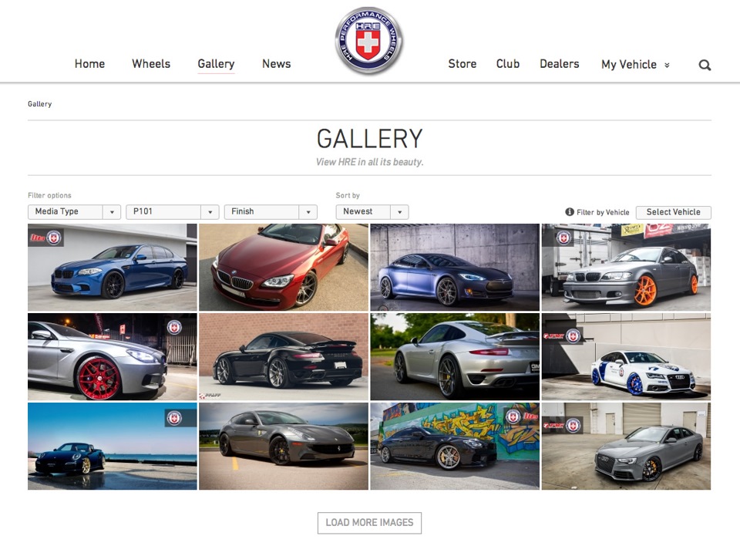This screenshot has height=553, width=740.
Task: Click the Gallery breadcrumb link
Action: click(x=39, y=104)
